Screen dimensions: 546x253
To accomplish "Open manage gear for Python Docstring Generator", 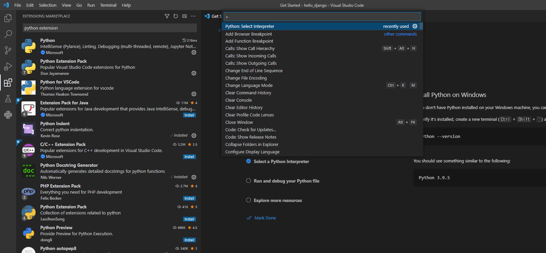I will 194,177.
